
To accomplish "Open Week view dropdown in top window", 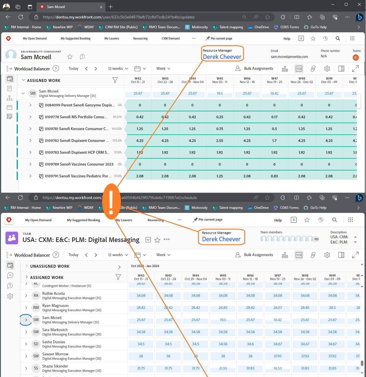I will (x=163, y=68).
